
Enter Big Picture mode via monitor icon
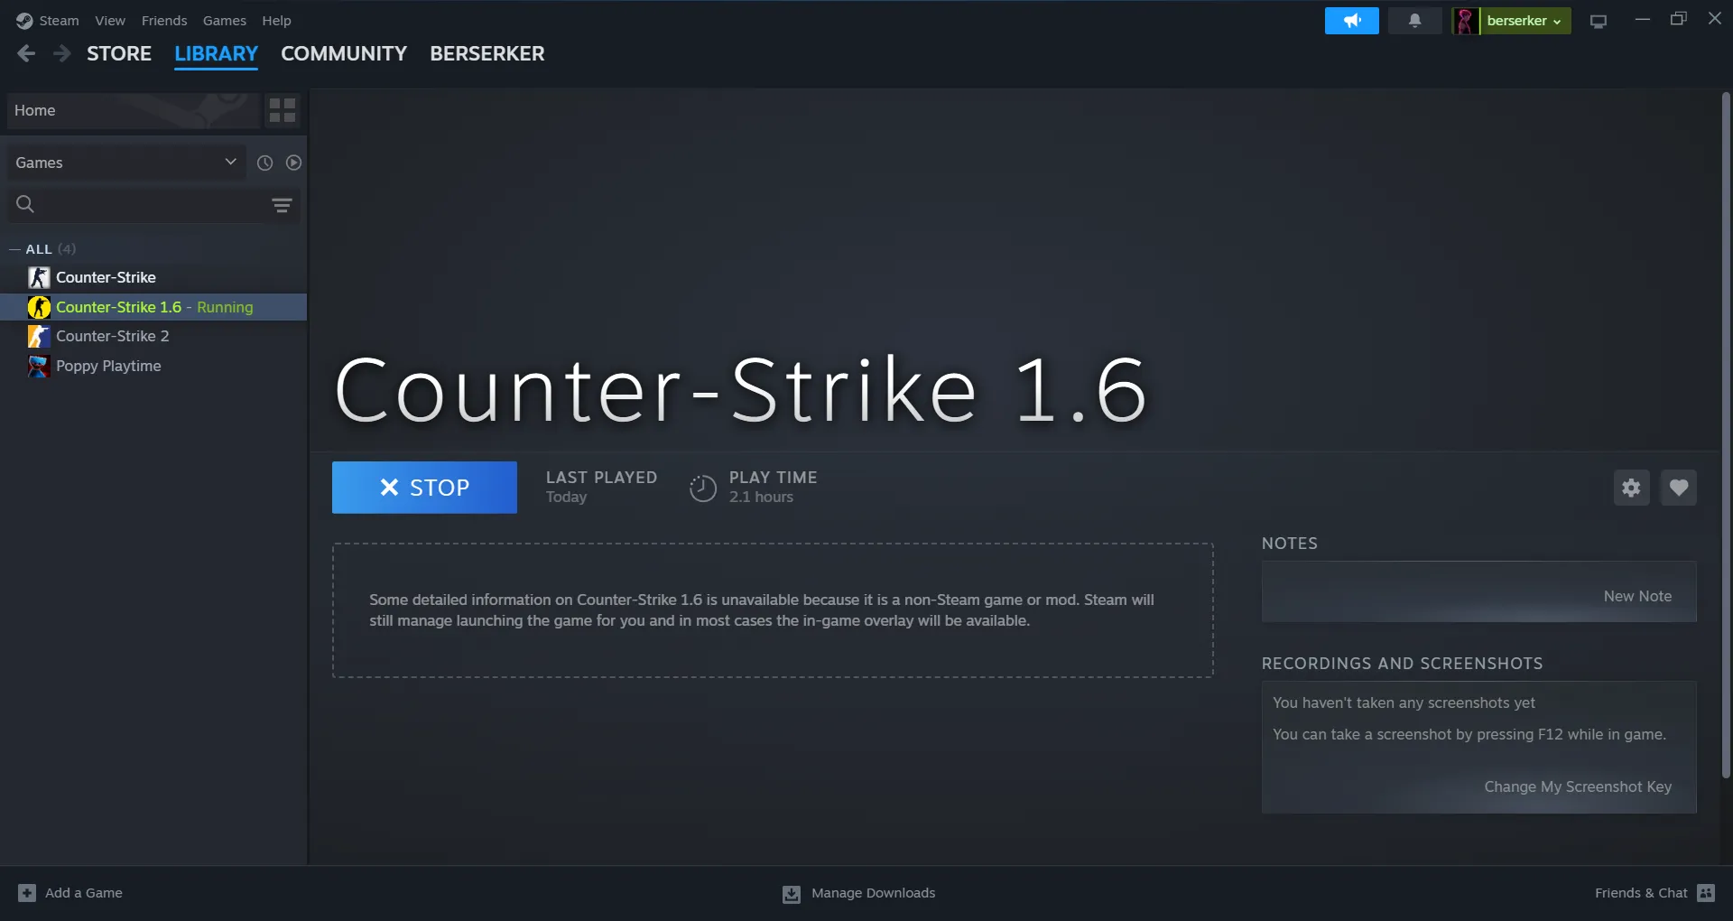tap(1599, 21)
